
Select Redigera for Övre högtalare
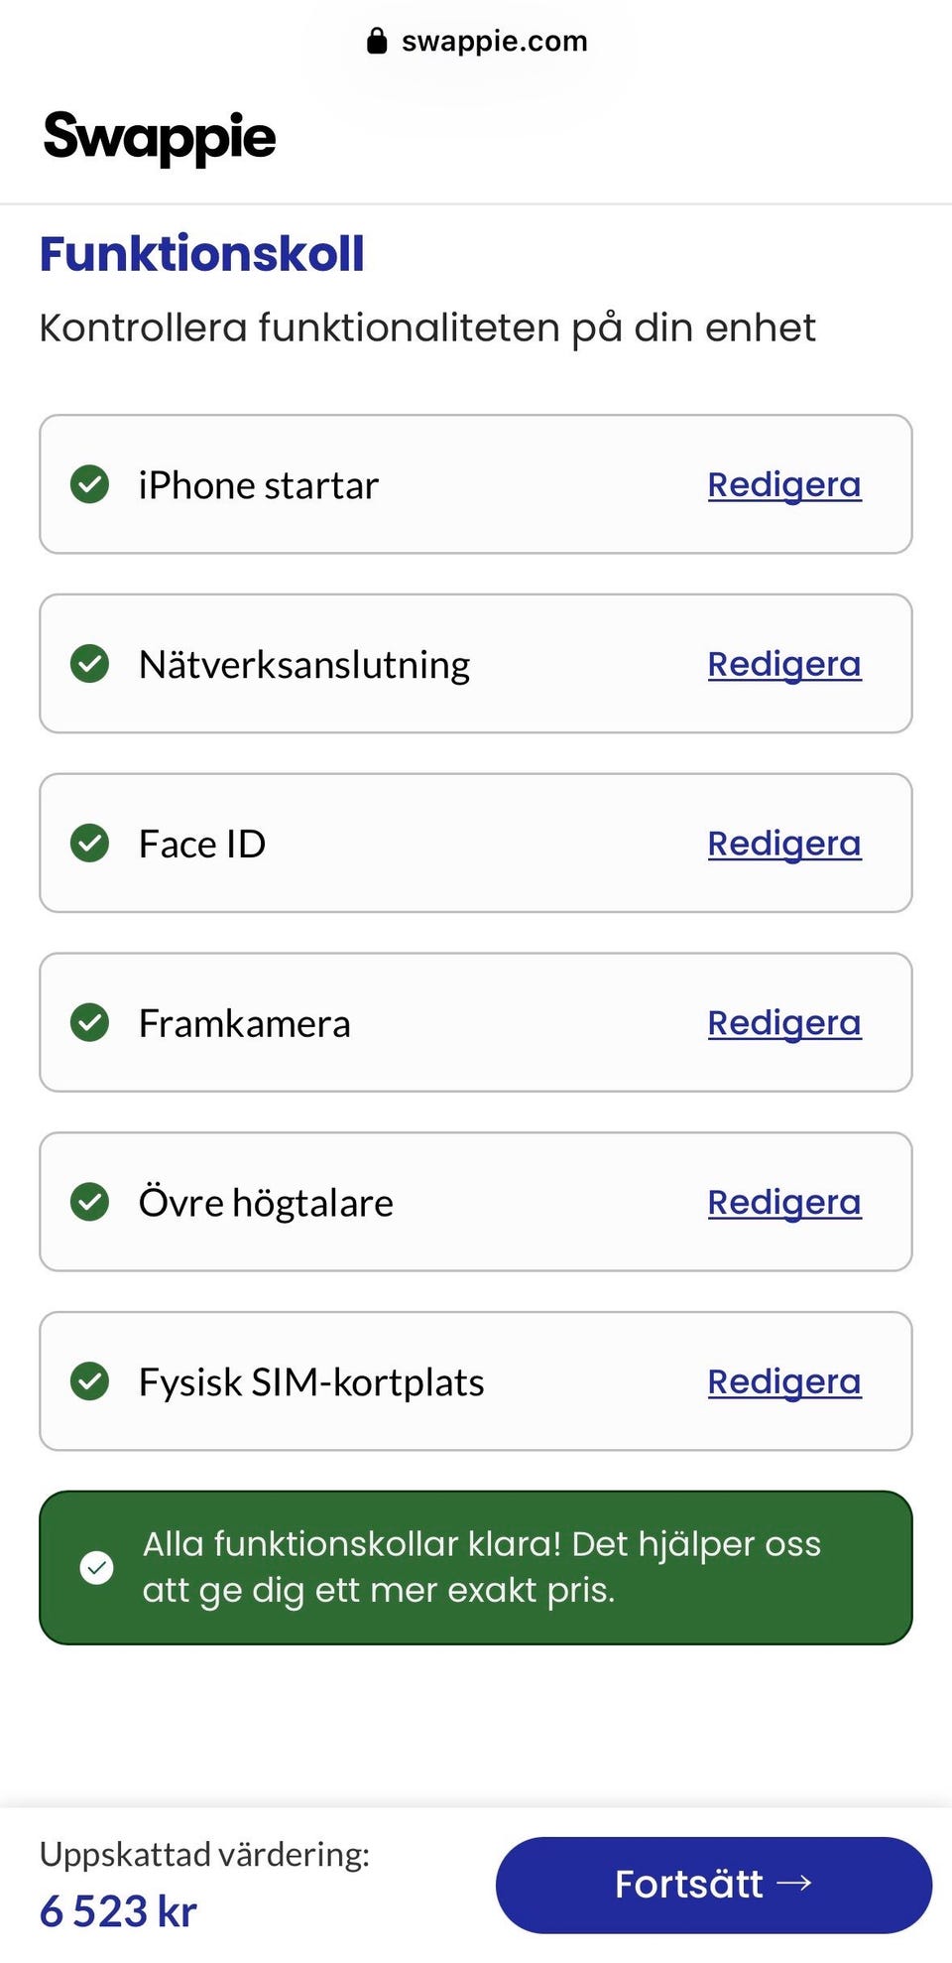click(784, 1203)
